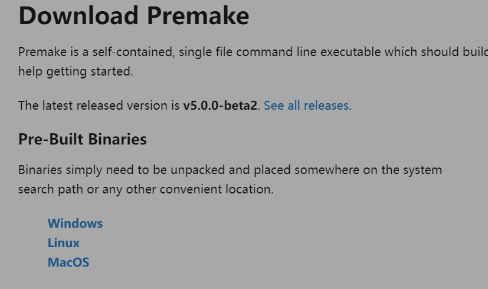The height and width of the screenshot is (289, 488).
Task: Click the phrase "command line executable"
Action: 309,52
